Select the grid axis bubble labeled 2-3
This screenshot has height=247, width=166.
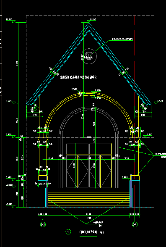coord(43,225)
